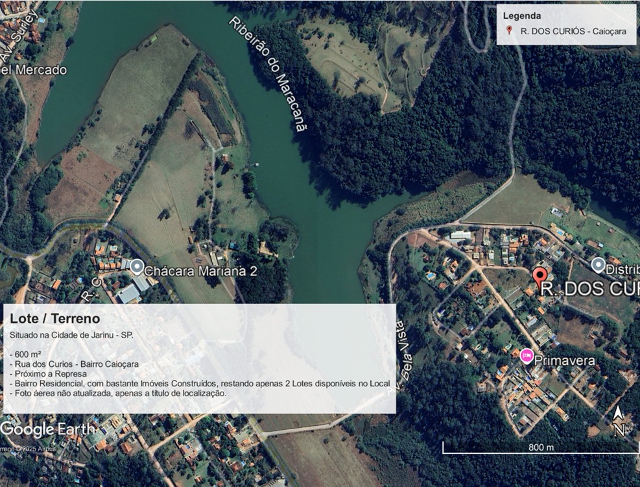This screenshot has height=487, width=640.
Task: Click the red pin icon in the legend
Action: (x=510, y=31)
